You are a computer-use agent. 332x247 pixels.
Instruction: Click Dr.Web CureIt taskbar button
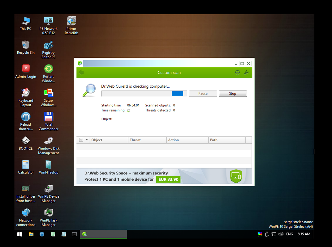pos(103,234)
